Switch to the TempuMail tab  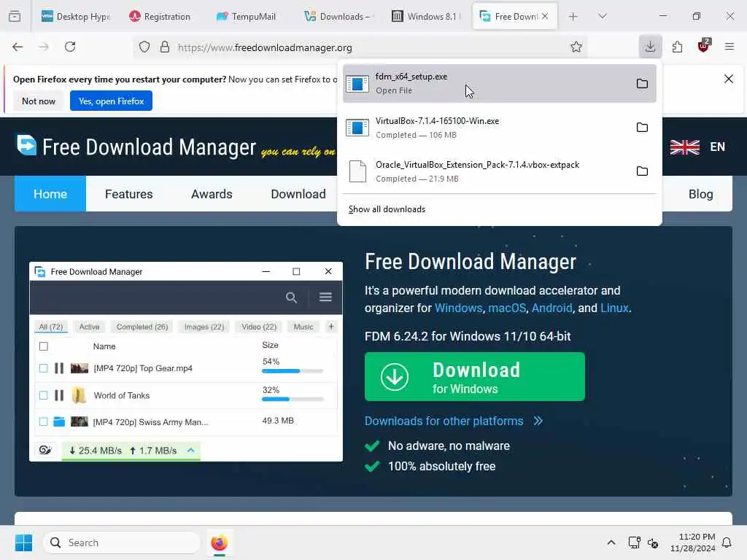pyautogui.click(x=247, y=16)
